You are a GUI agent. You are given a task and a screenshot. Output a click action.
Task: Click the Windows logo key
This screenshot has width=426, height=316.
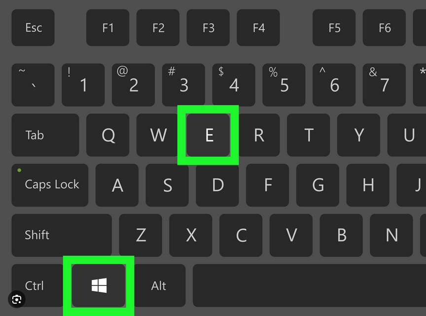pos(99,285)
